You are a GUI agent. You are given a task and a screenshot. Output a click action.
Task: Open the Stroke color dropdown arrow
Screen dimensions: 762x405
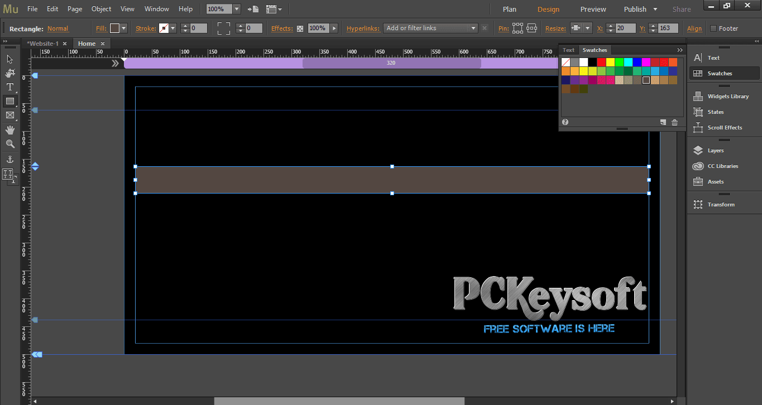pyautogui.click(x=173, y=28)
